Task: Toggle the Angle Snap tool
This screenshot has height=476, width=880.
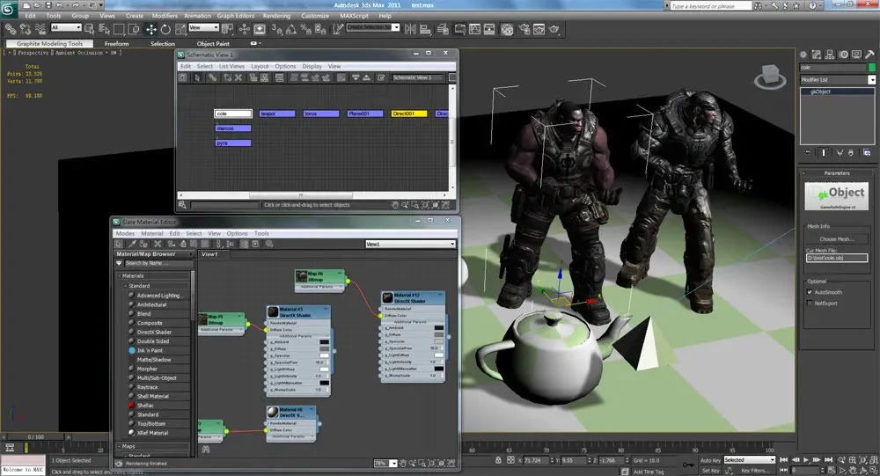Action: tap(291, 29)
